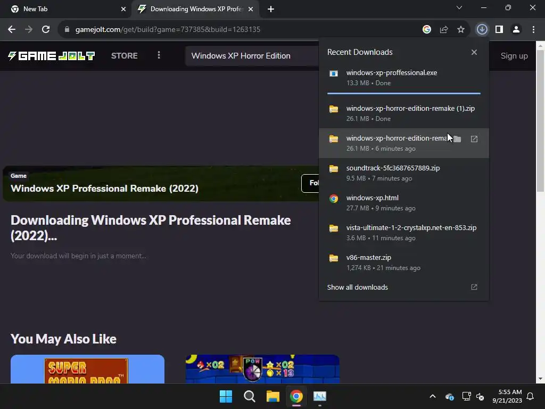Click the Chrome taskbar icon
This screenshot has height=409, width=545.
pyautogui.click(x=296, y=396)
